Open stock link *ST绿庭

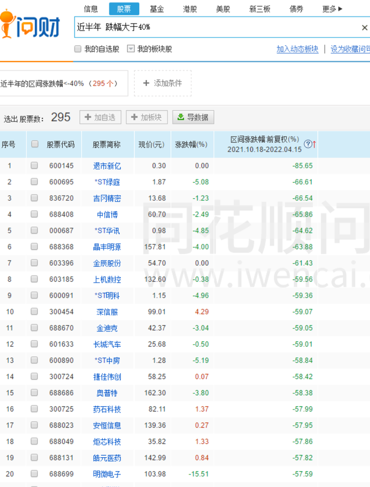pos(107,182)
